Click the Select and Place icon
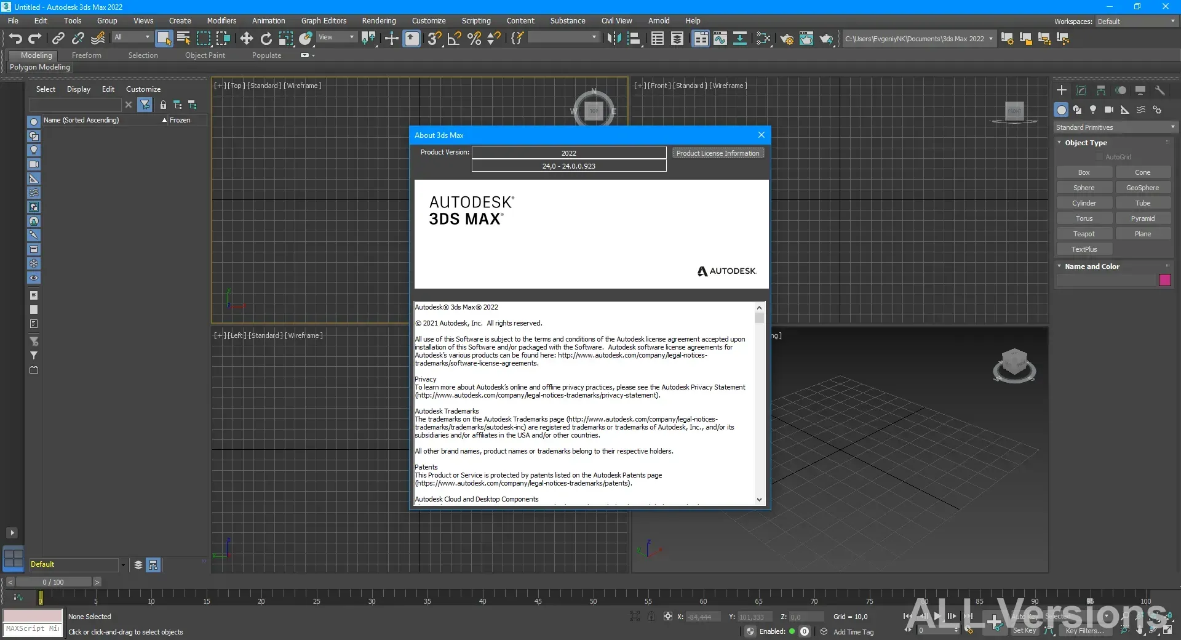The width and height of the screenshot is (1181, 640). click(306, 38)
